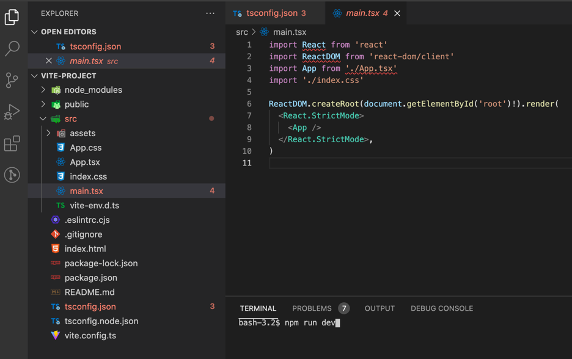
Task: Open the Explorer view in activity bar
Action: click(x=12, y=17)
